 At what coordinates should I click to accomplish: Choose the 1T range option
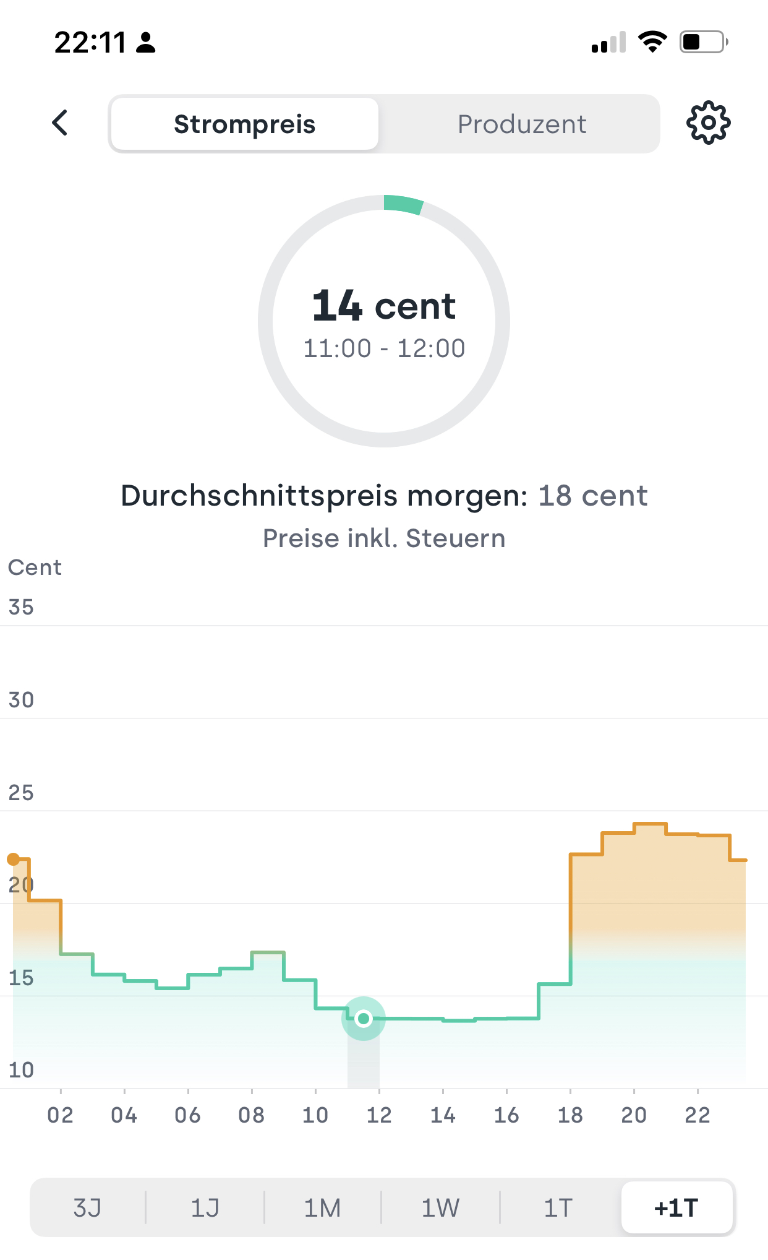(558, 1207)
